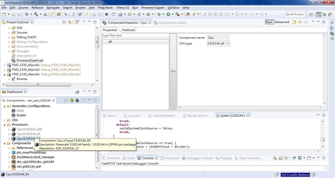Click the Flash lightning bolt toolbar icon

tap(87, 14)
